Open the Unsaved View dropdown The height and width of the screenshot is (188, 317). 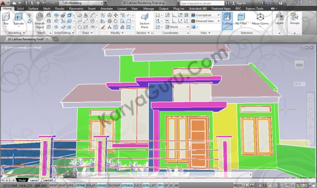[x=206, y=21]
